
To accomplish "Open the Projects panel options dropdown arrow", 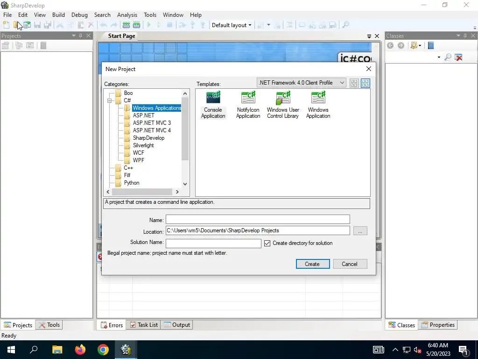I will pyautogui.click(x=73, y=36).
